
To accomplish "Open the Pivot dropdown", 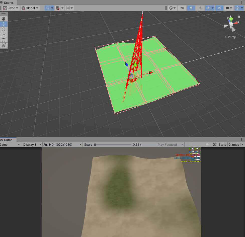I will point(10,8).
